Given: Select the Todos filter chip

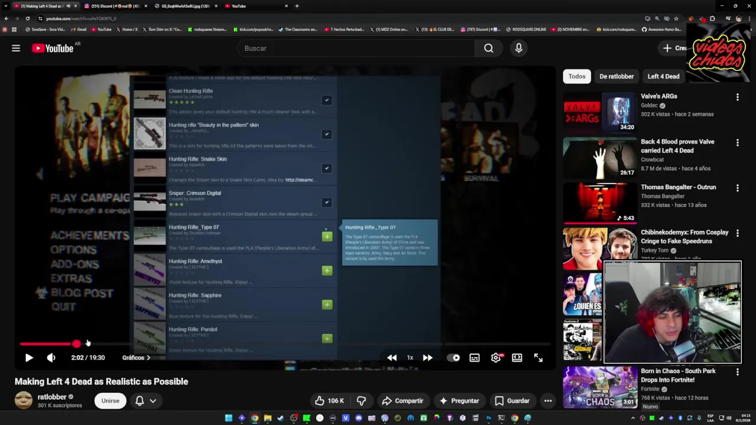Looking at the screenshot, I should tap(577, 76).
